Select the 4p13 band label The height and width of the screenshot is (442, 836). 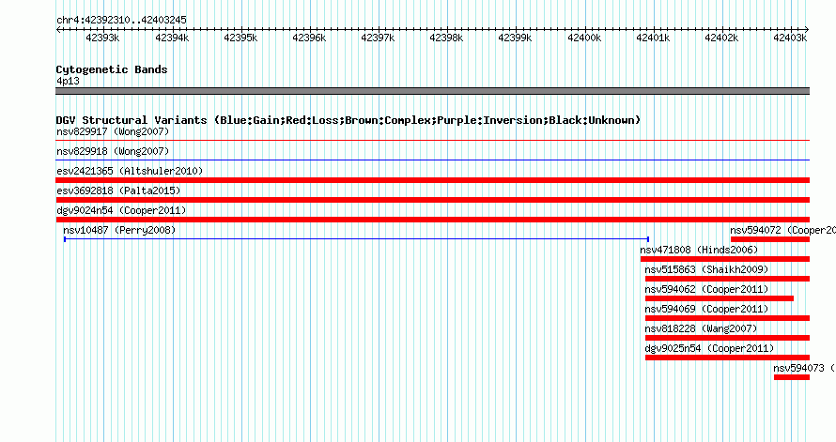(68, 82)
